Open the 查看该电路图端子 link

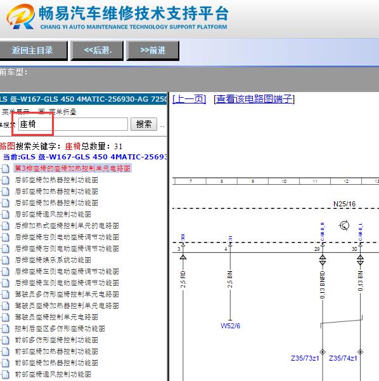pyautogui.click(x=254, y=99)
